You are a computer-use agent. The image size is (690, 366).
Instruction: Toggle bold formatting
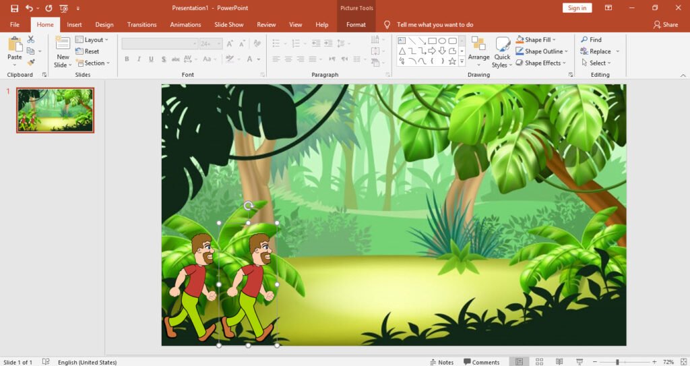[127, 59]
